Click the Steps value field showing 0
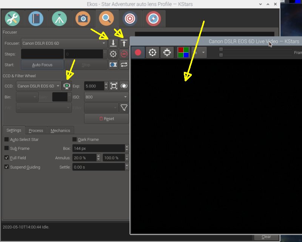 pyautogui.click(x=84, y=54)
